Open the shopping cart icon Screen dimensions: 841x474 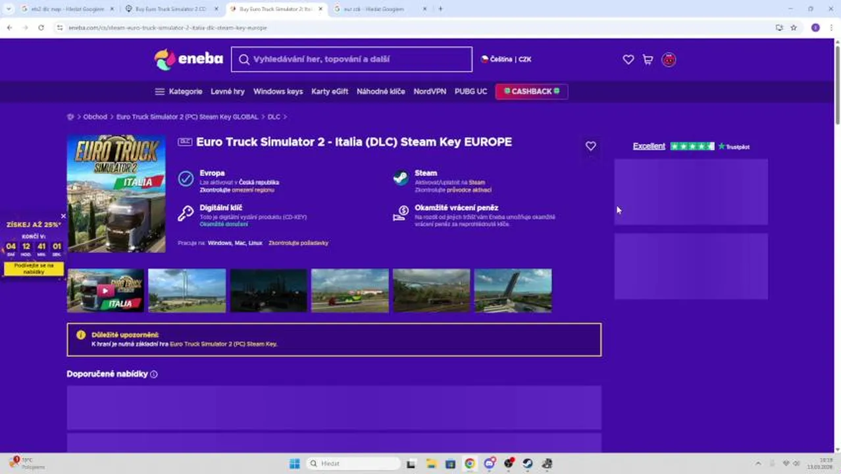click(x=648, y=59)
